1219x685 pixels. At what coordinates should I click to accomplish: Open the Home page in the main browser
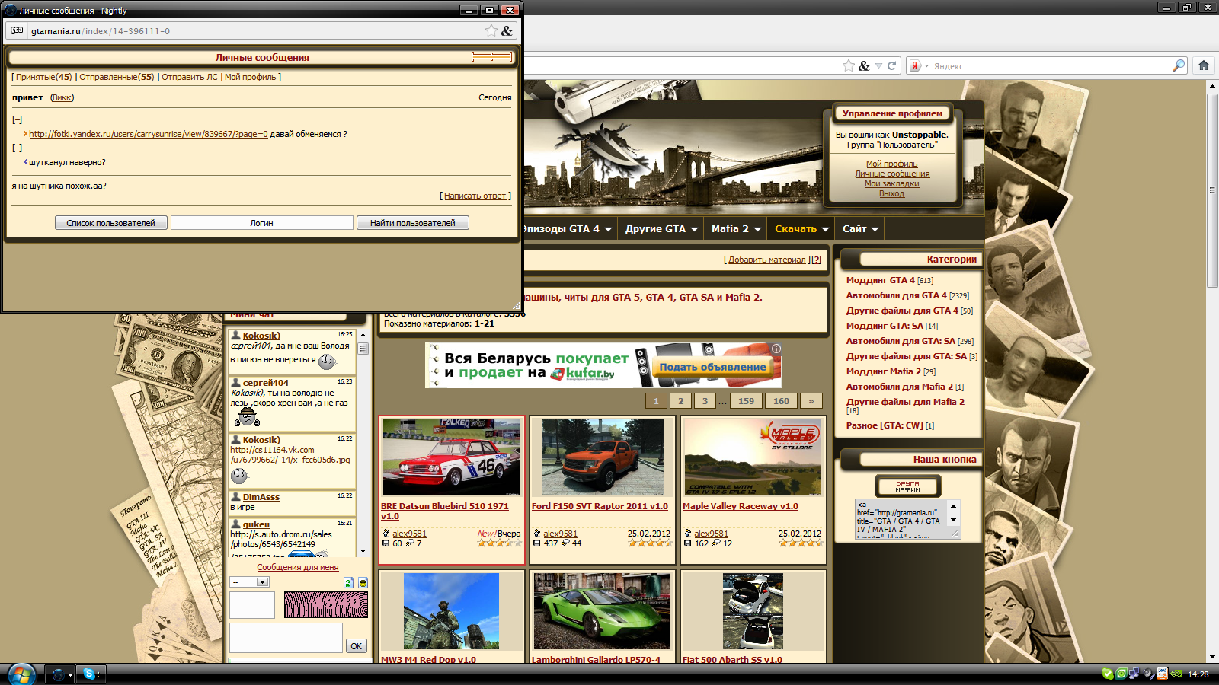pos(1204,65)
